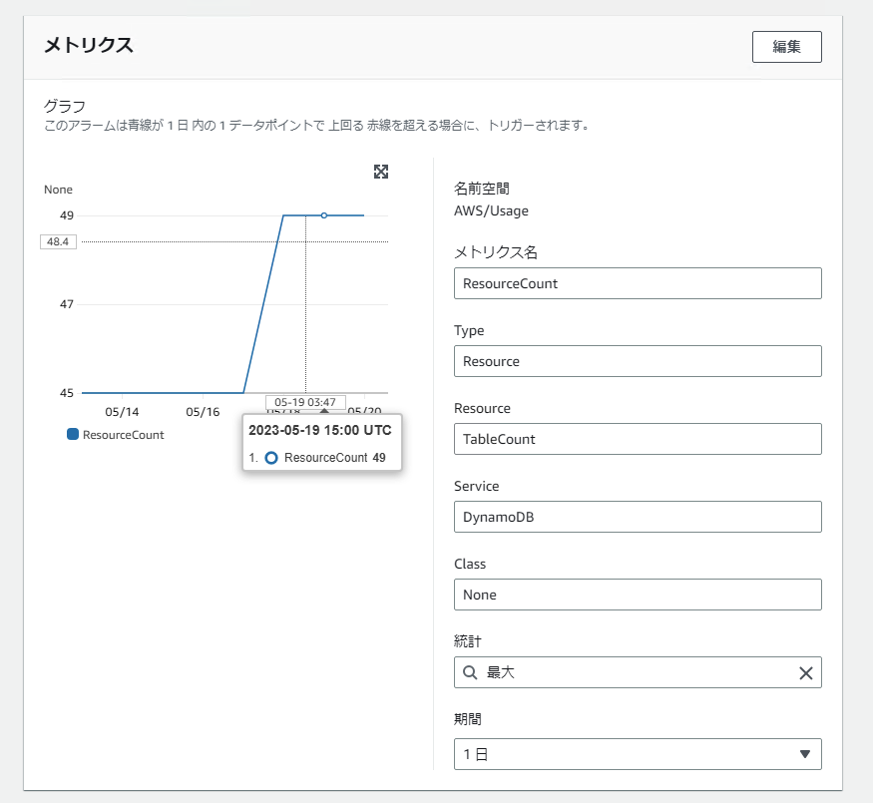Click the 05-19 03:47 time label on the x-axis
Screen dimensions: 873x803
(305, 402)
